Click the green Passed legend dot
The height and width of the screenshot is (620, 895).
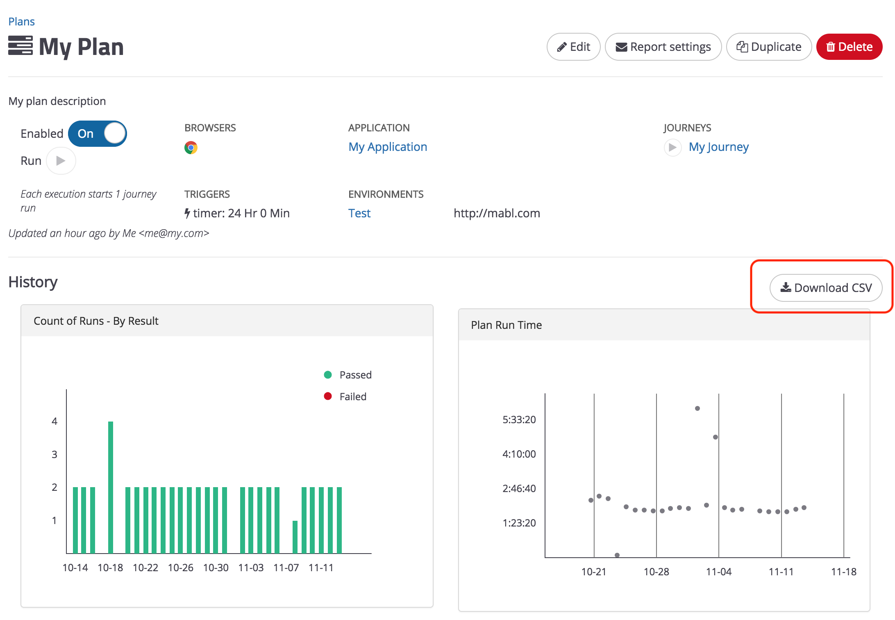click(328, 375)
